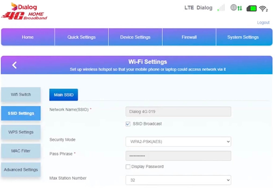Expand the Max Station Number dropdown

pyautogui.click(x=178, y=180)
